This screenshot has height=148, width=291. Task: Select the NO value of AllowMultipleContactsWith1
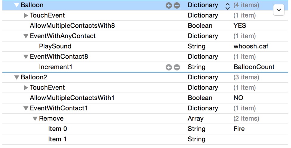tap(238, 98)
